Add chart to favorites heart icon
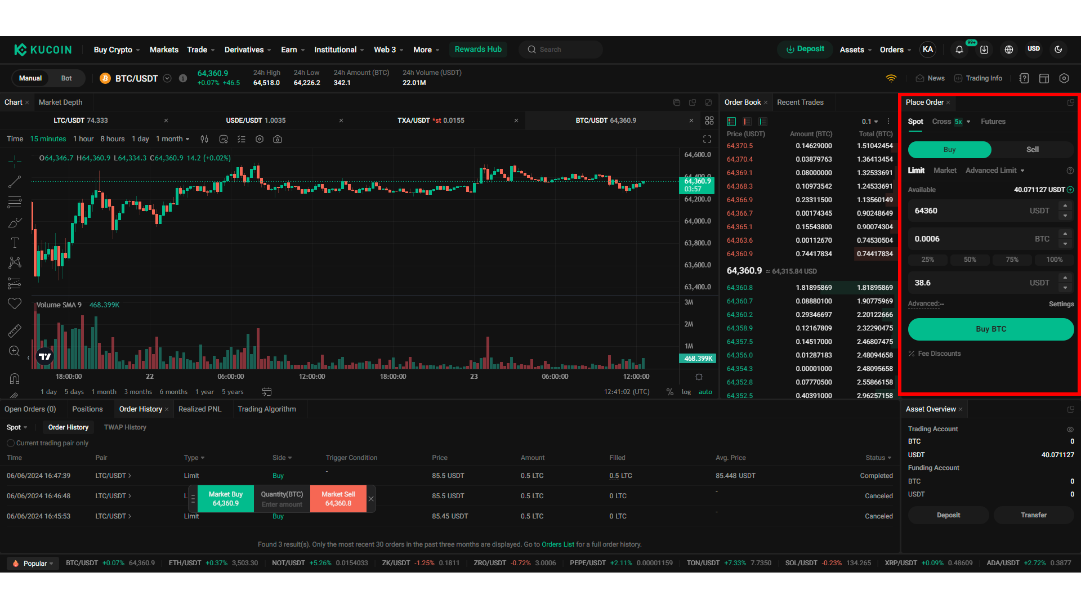 pos(15,303)
